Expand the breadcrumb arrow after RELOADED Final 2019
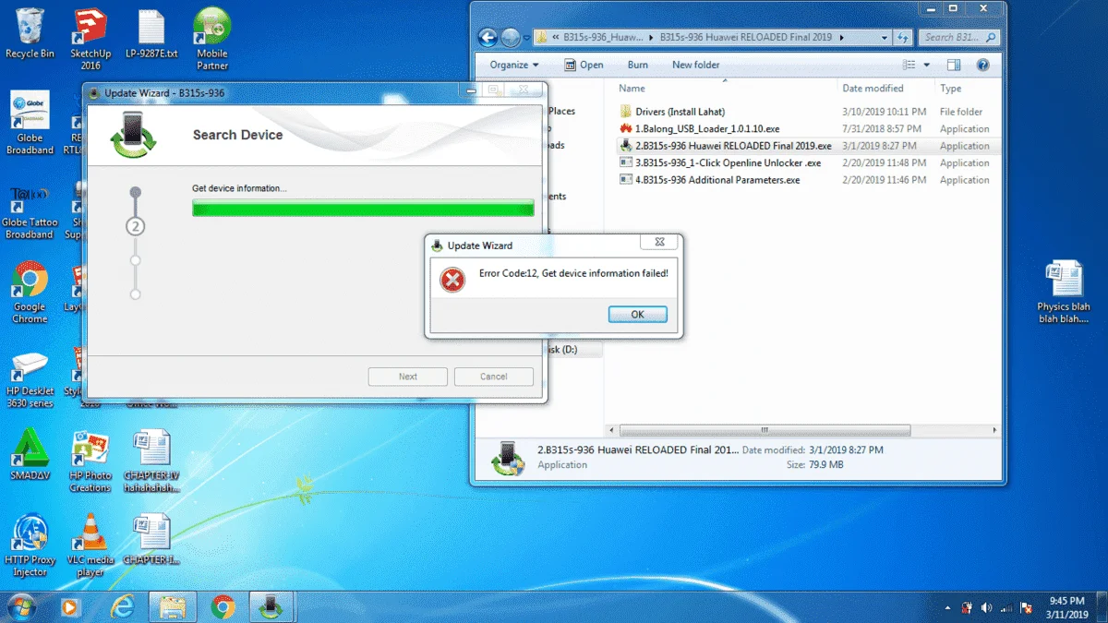1108x623 pixels. (x=841, y=38)
